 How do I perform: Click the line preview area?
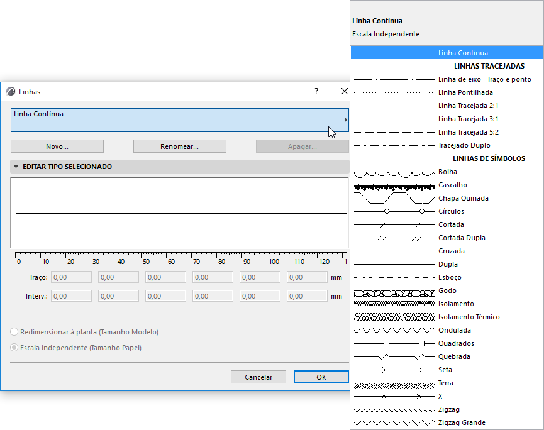(180, 213)
